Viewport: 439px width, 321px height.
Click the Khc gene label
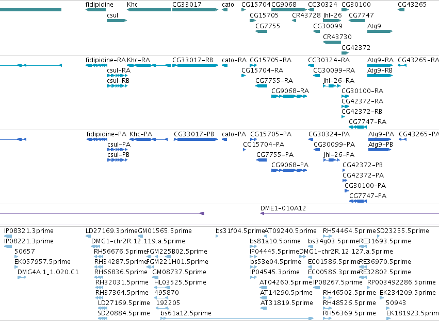[132, 5]
